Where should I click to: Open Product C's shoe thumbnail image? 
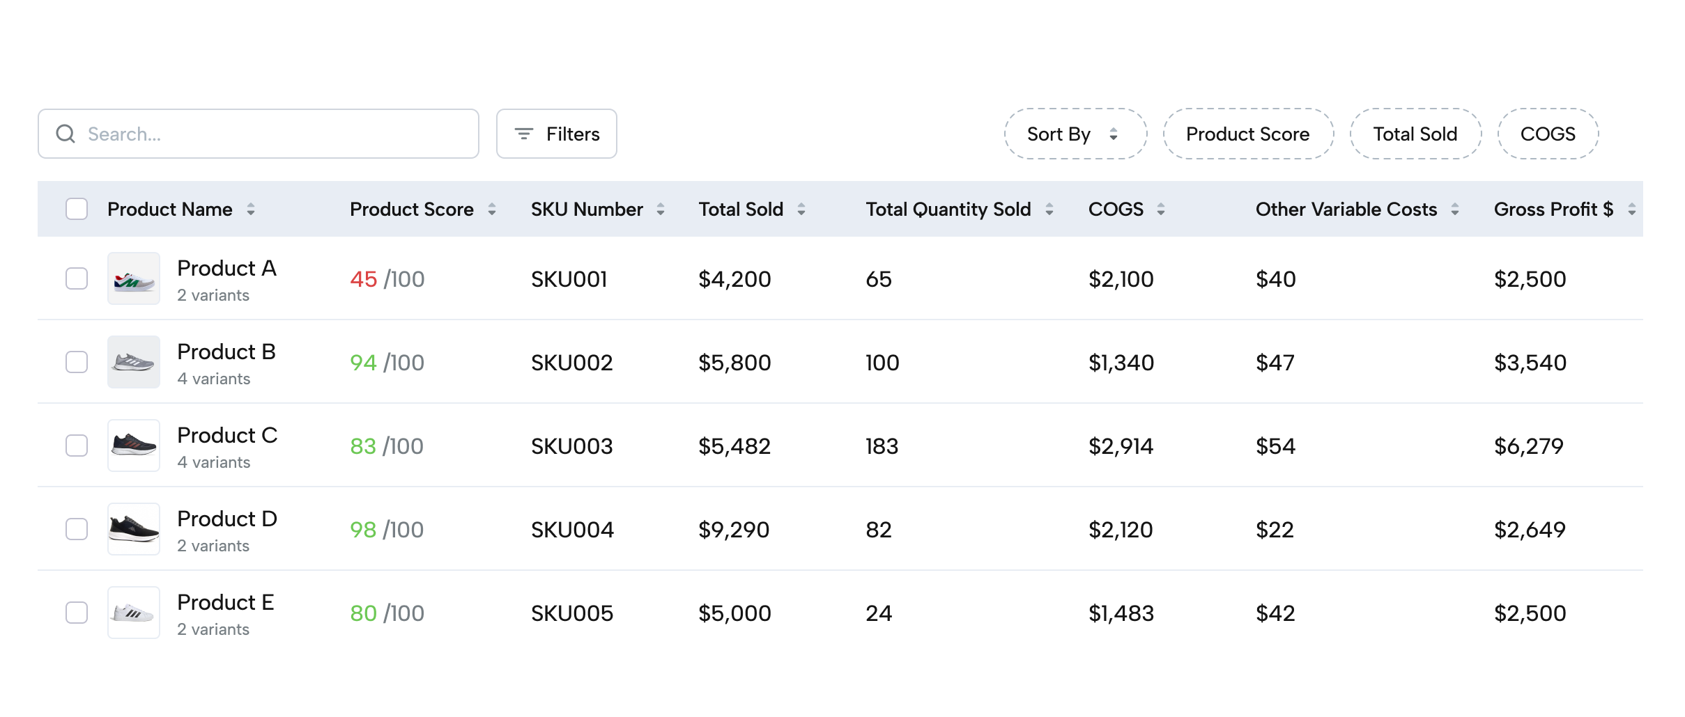(133, 446)
